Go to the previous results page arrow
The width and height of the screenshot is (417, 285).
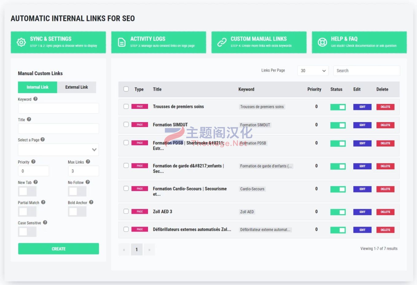(124, 250)
